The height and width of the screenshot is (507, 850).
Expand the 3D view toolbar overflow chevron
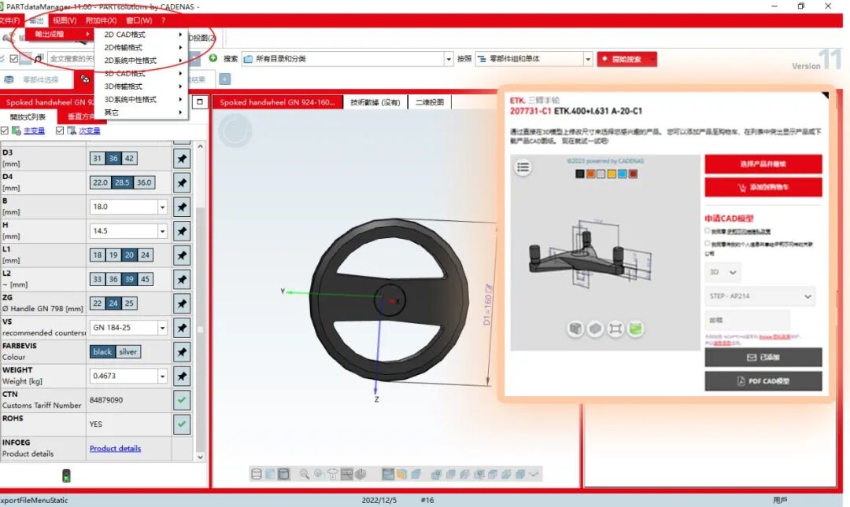[x=534, y=474]
